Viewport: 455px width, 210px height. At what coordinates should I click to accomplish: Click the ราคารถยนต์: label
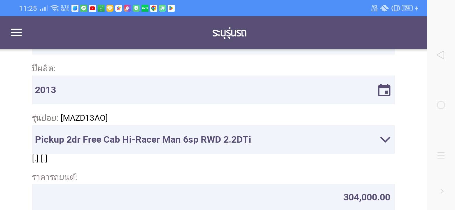[55, 177]
